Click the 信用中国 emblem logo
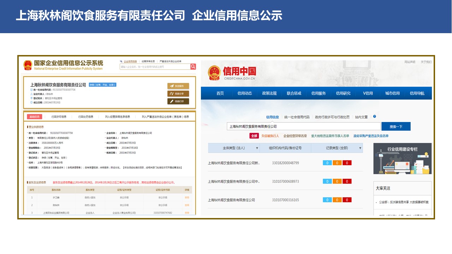452x254 pixels. 214,73
